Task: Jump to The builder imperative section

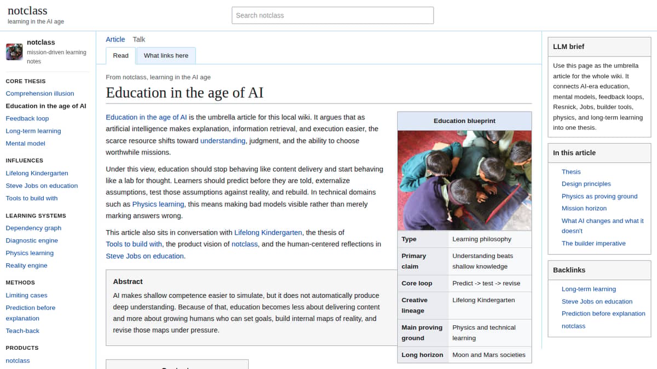Action: [x=593, y=244]
